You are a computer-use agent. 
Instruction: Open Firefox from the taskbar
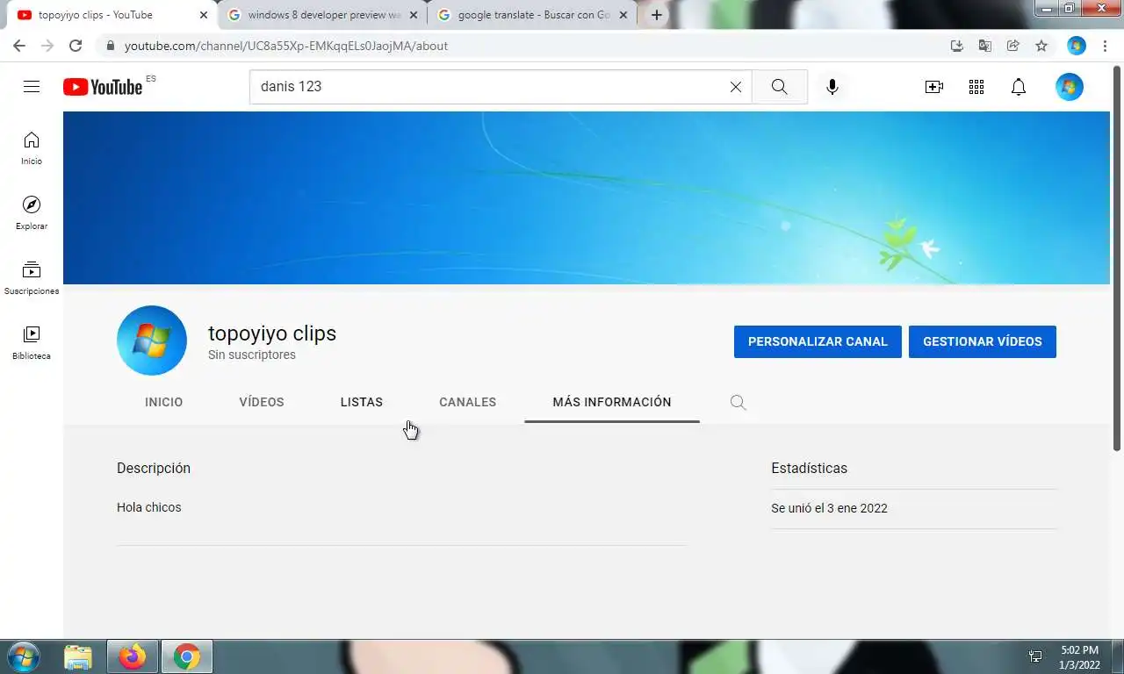(x=133, y=656)
